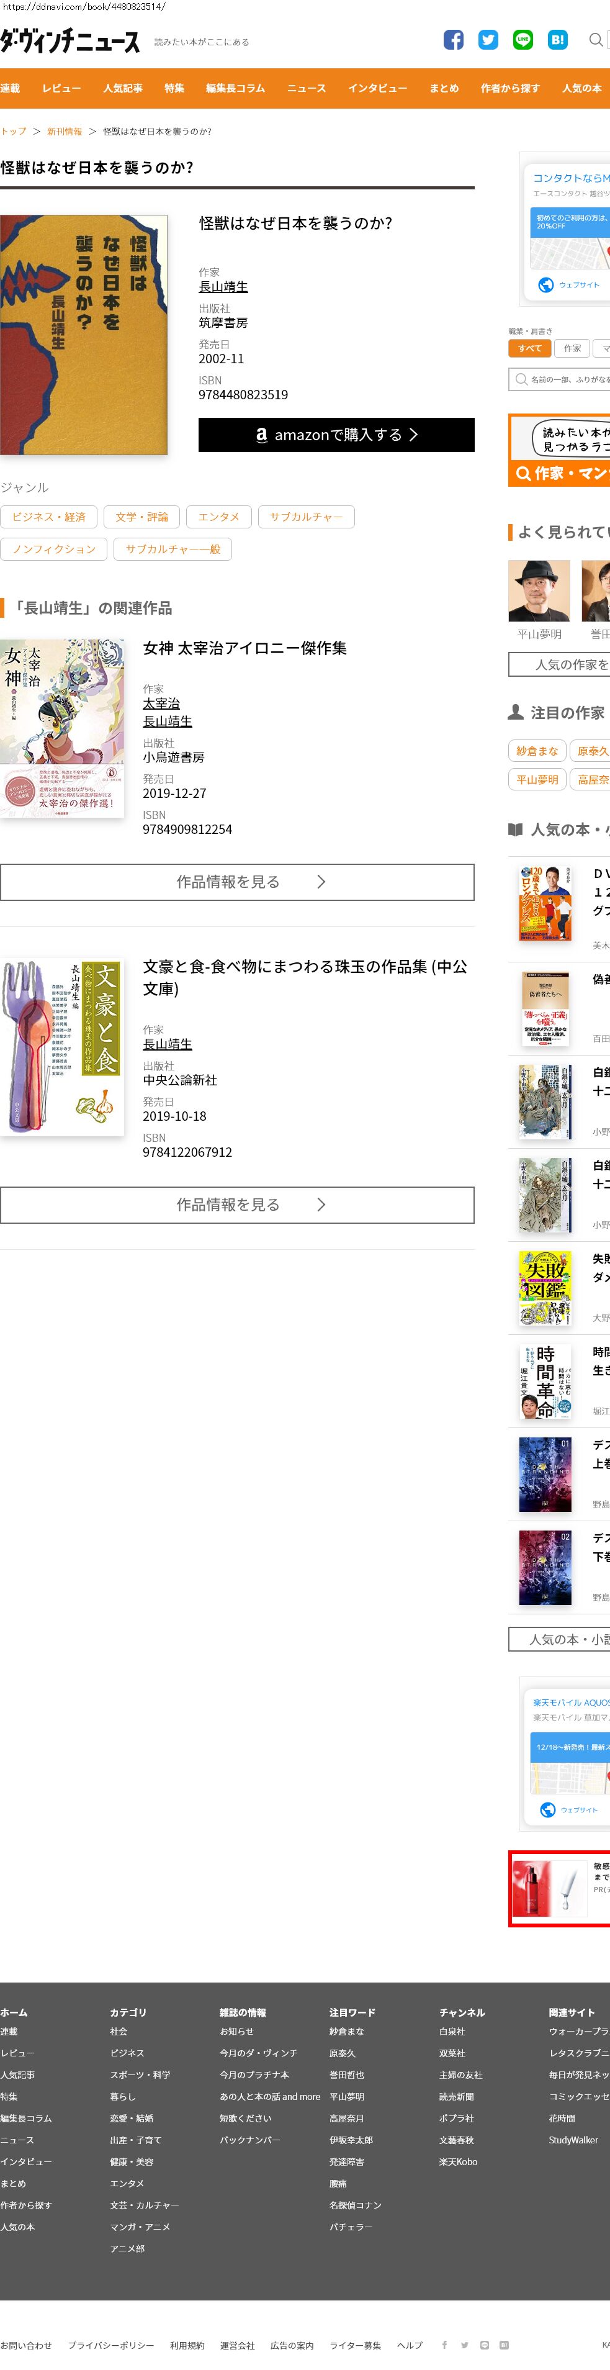This screenshot has height=2370, width=610.
Task: Open the レビュー navigation menu item
Action: [61, 88]
